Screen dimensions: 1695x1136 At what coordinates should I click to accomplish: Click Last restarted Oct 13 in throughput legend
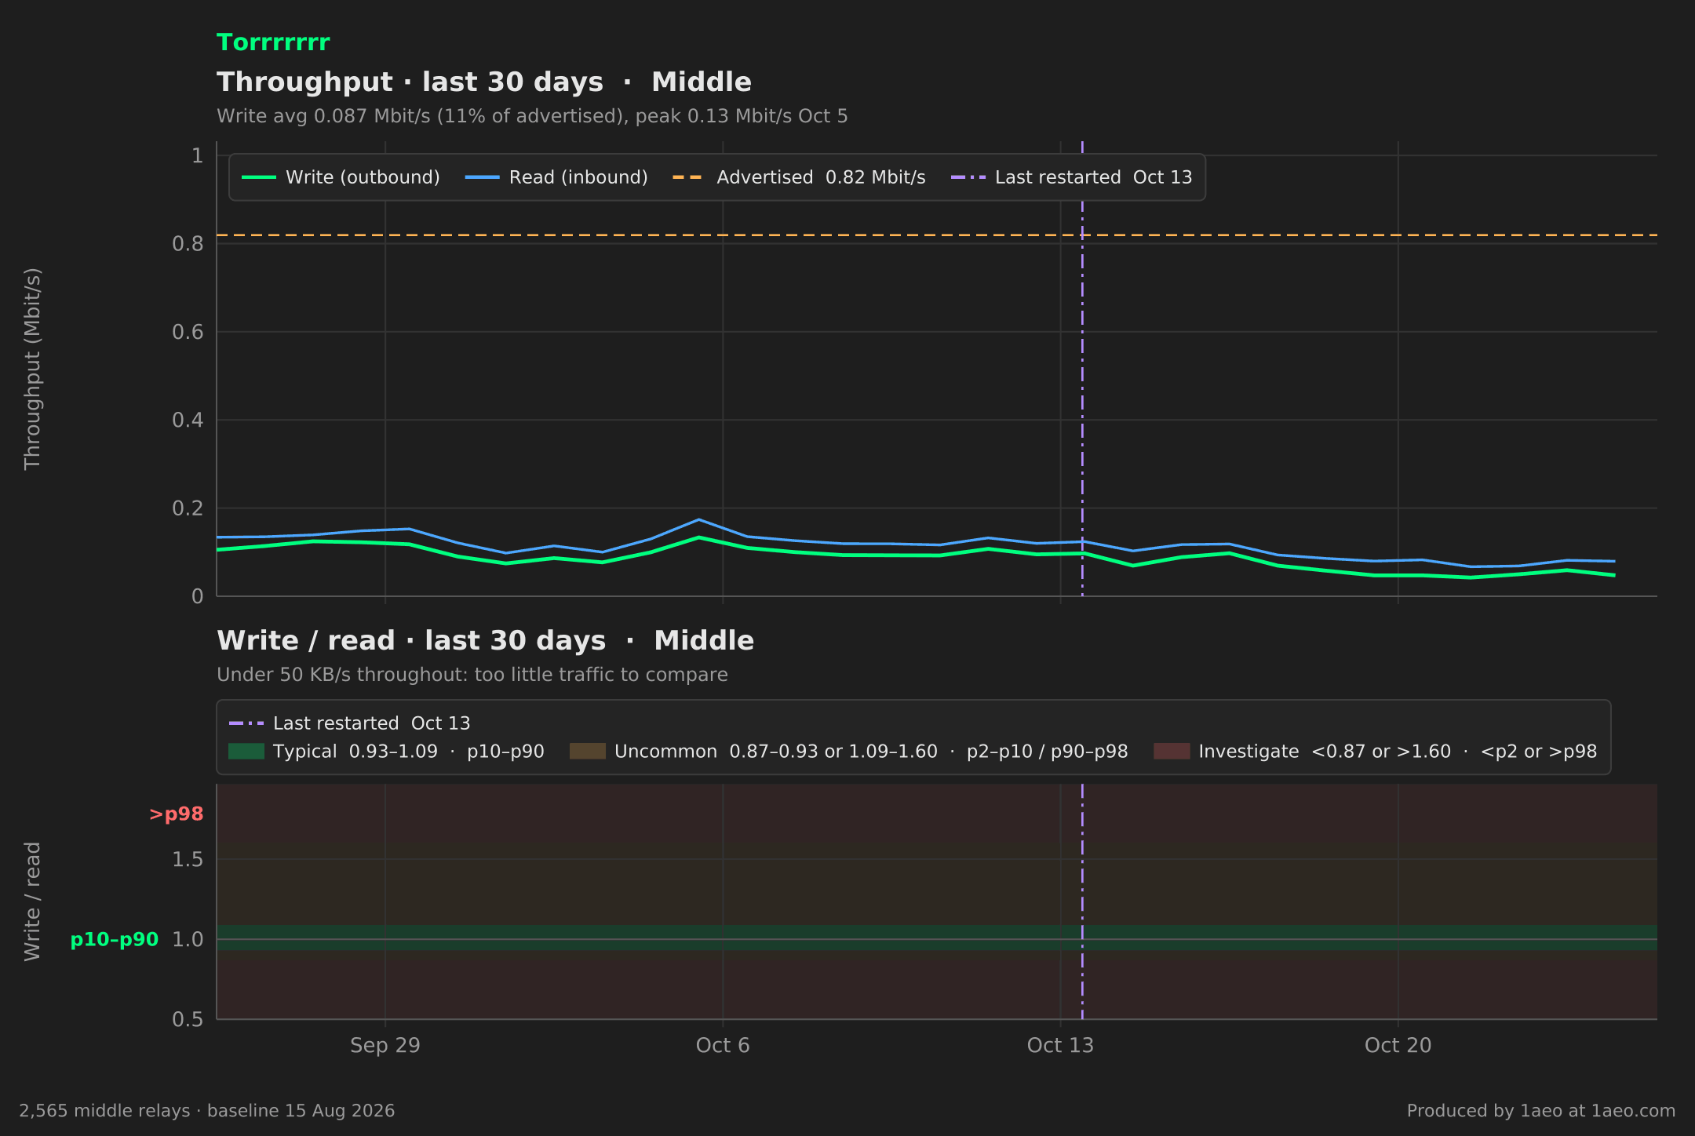[1072, 177]
